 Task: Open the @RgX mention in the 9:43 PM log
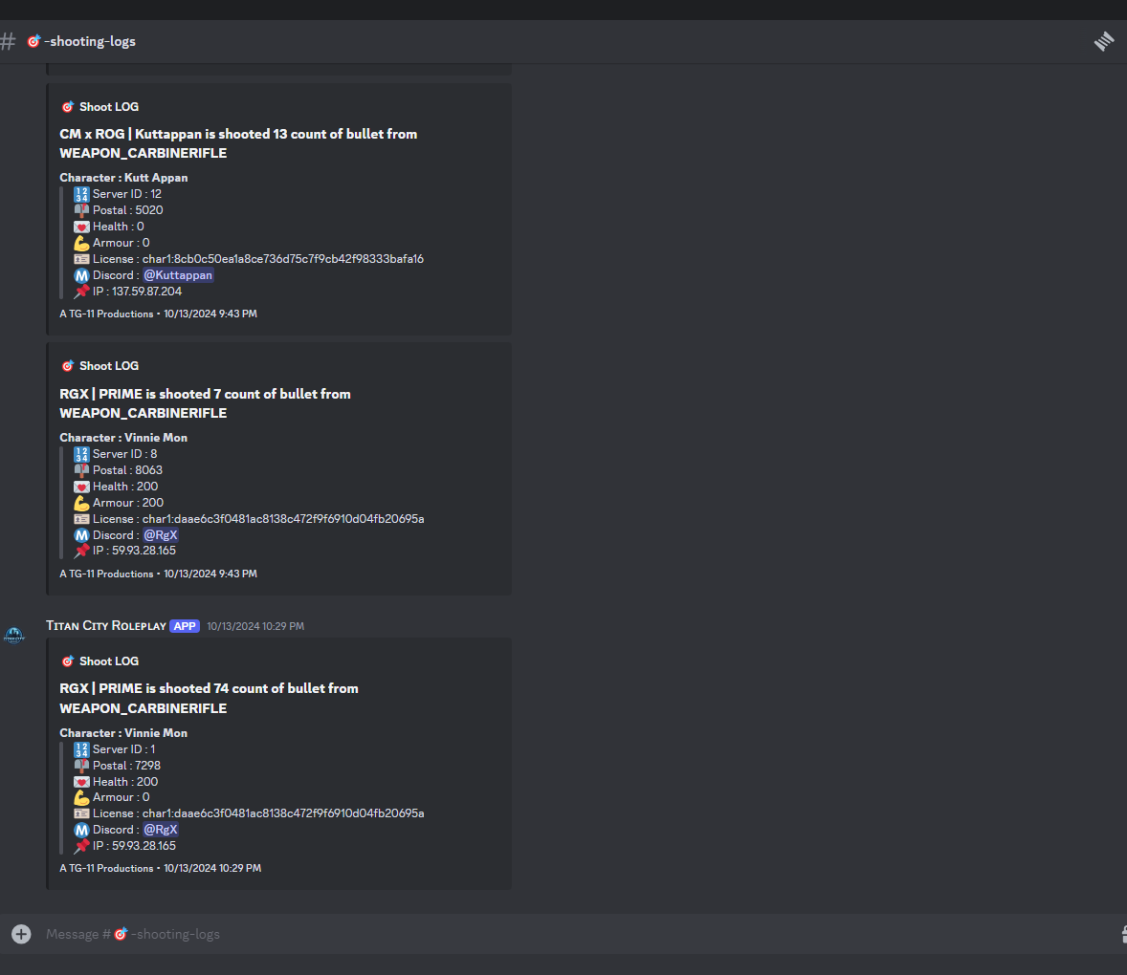coord(161,535)
